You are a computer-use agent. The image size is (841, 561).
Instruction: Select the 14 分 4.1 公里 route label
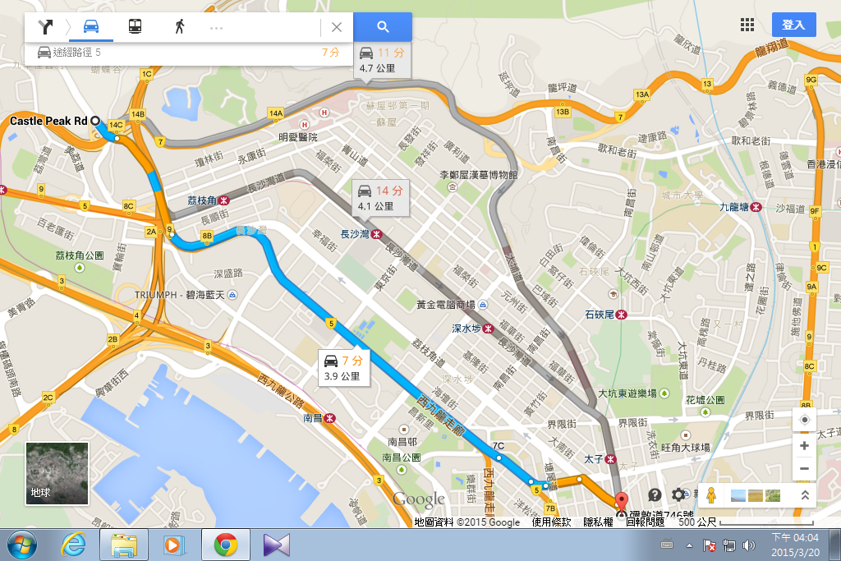pos(380,198)
